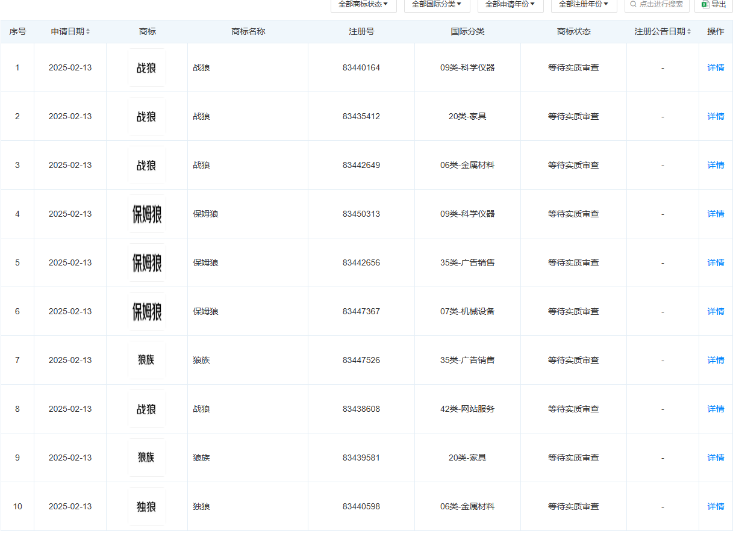Click 独狼 trademark name text

[201, 506]
